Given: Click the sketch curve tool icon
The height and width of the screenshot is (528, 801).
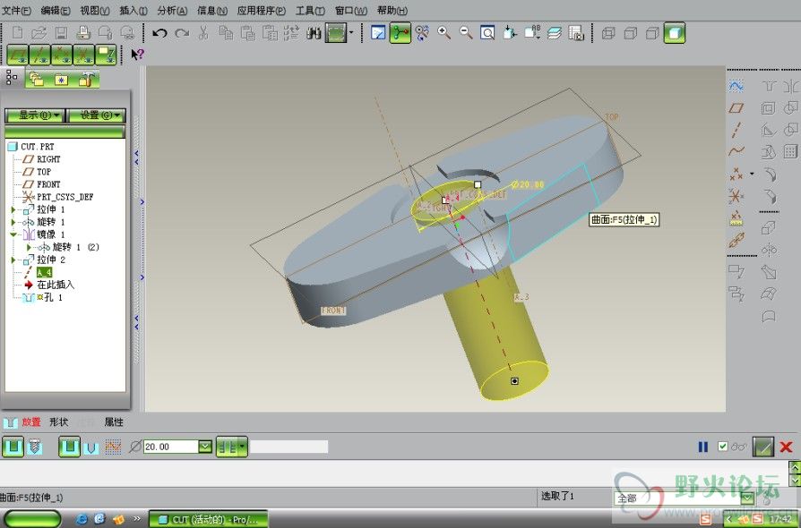Looking at the screenshot, I should (x=736, y=86).
